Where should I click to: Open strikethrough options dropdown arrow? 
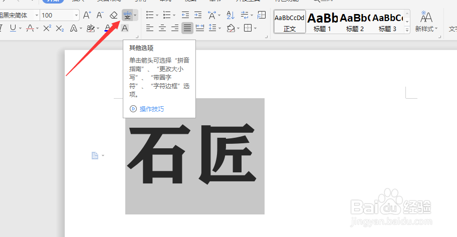[37, 28]
